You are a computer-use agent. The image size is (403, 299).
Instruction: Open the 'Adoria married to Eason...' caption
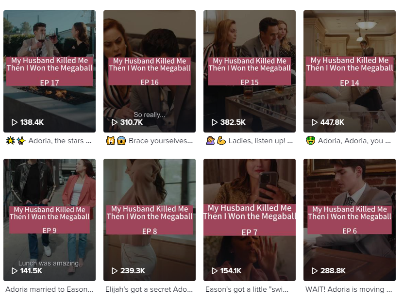click(x=50, y=289)
